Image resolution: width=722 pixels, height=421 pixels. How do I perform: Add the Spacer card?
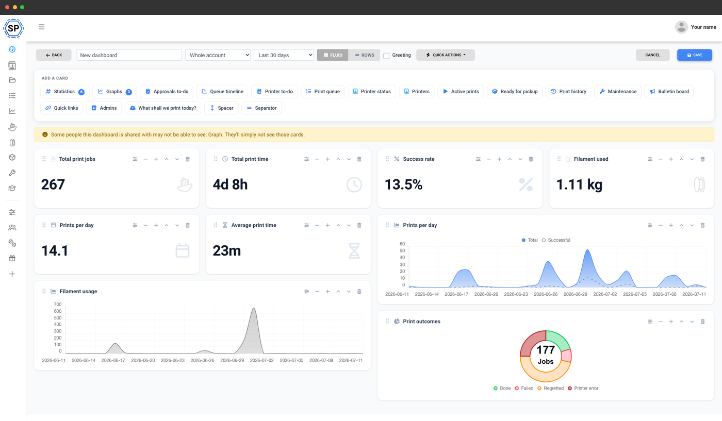222,108
